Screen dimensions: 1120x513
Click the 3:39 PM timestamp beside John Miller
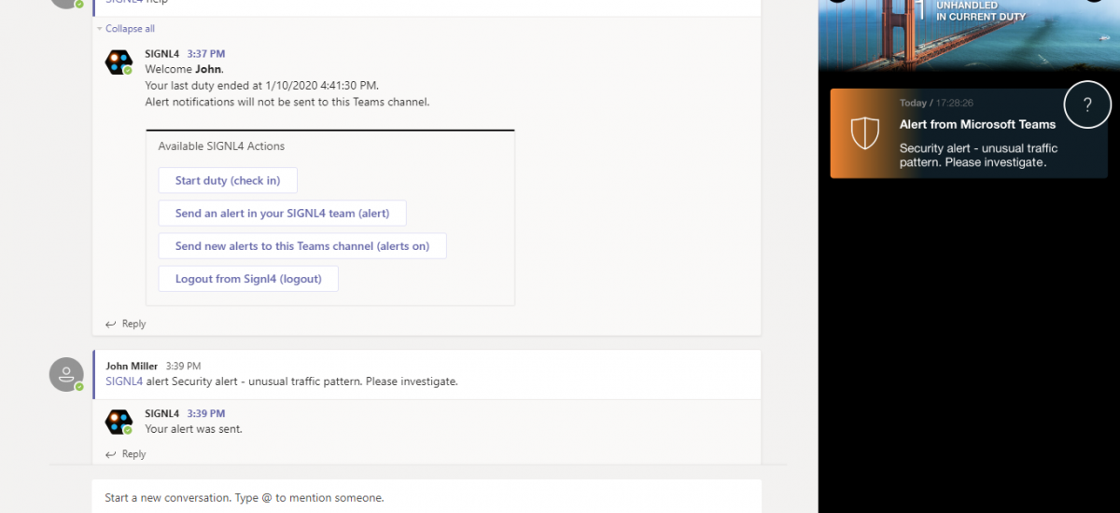(x=183, y=367)
